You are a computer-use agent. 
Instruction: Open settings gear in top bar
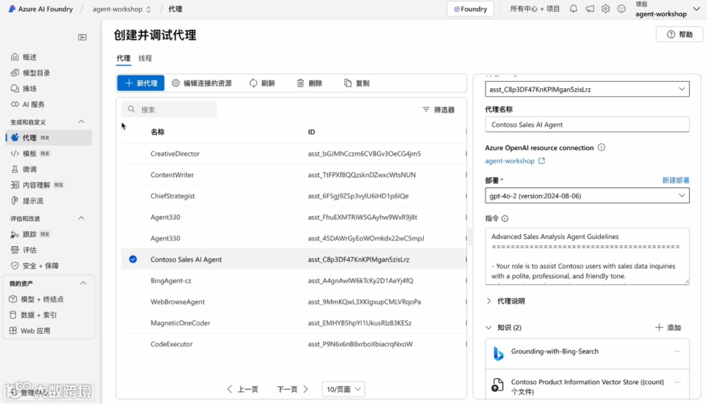pyautogui.click(x=606, y=9)
